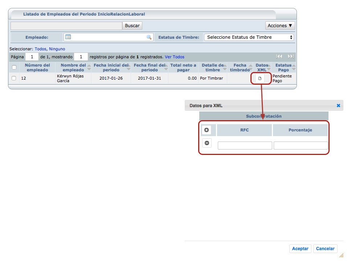
Task: Sort by Datos XML column arrows
Action: 269,67
